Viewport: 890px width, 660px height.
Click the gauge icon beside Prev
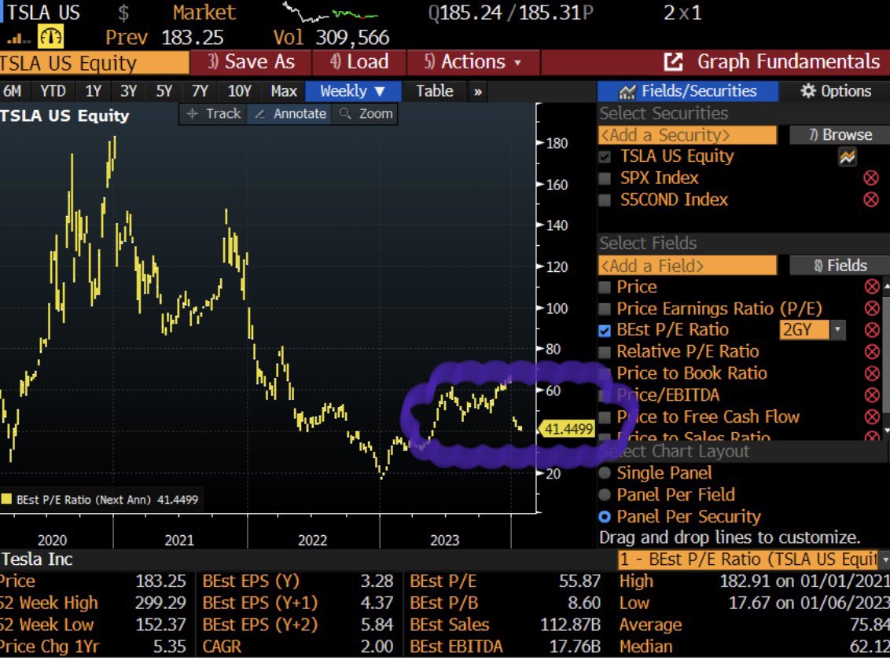click(x=50, y=38)
